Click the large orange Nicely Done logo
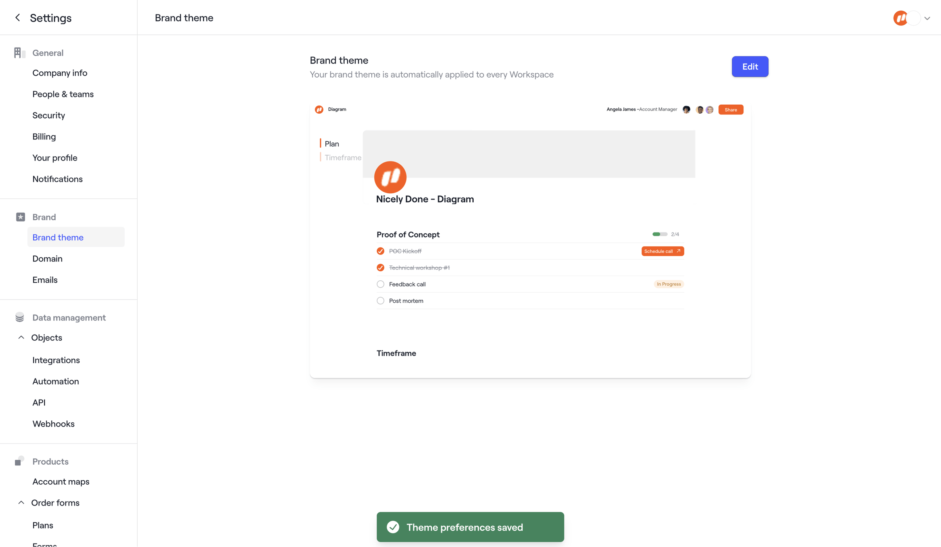 coord(390,177)
